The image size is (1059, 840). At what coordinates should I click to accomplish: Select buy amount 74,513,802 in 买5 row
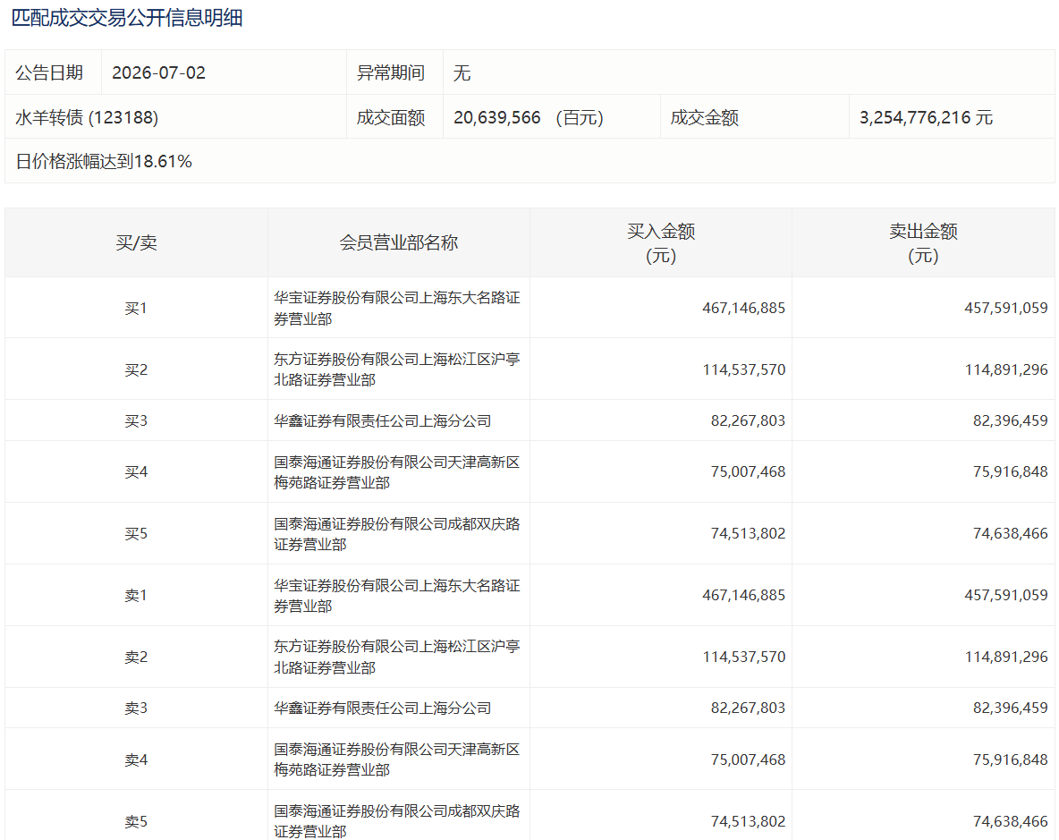point(748,533)
